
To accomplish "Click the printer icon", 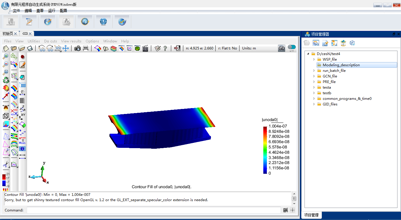I will click(x=86, y=48).
